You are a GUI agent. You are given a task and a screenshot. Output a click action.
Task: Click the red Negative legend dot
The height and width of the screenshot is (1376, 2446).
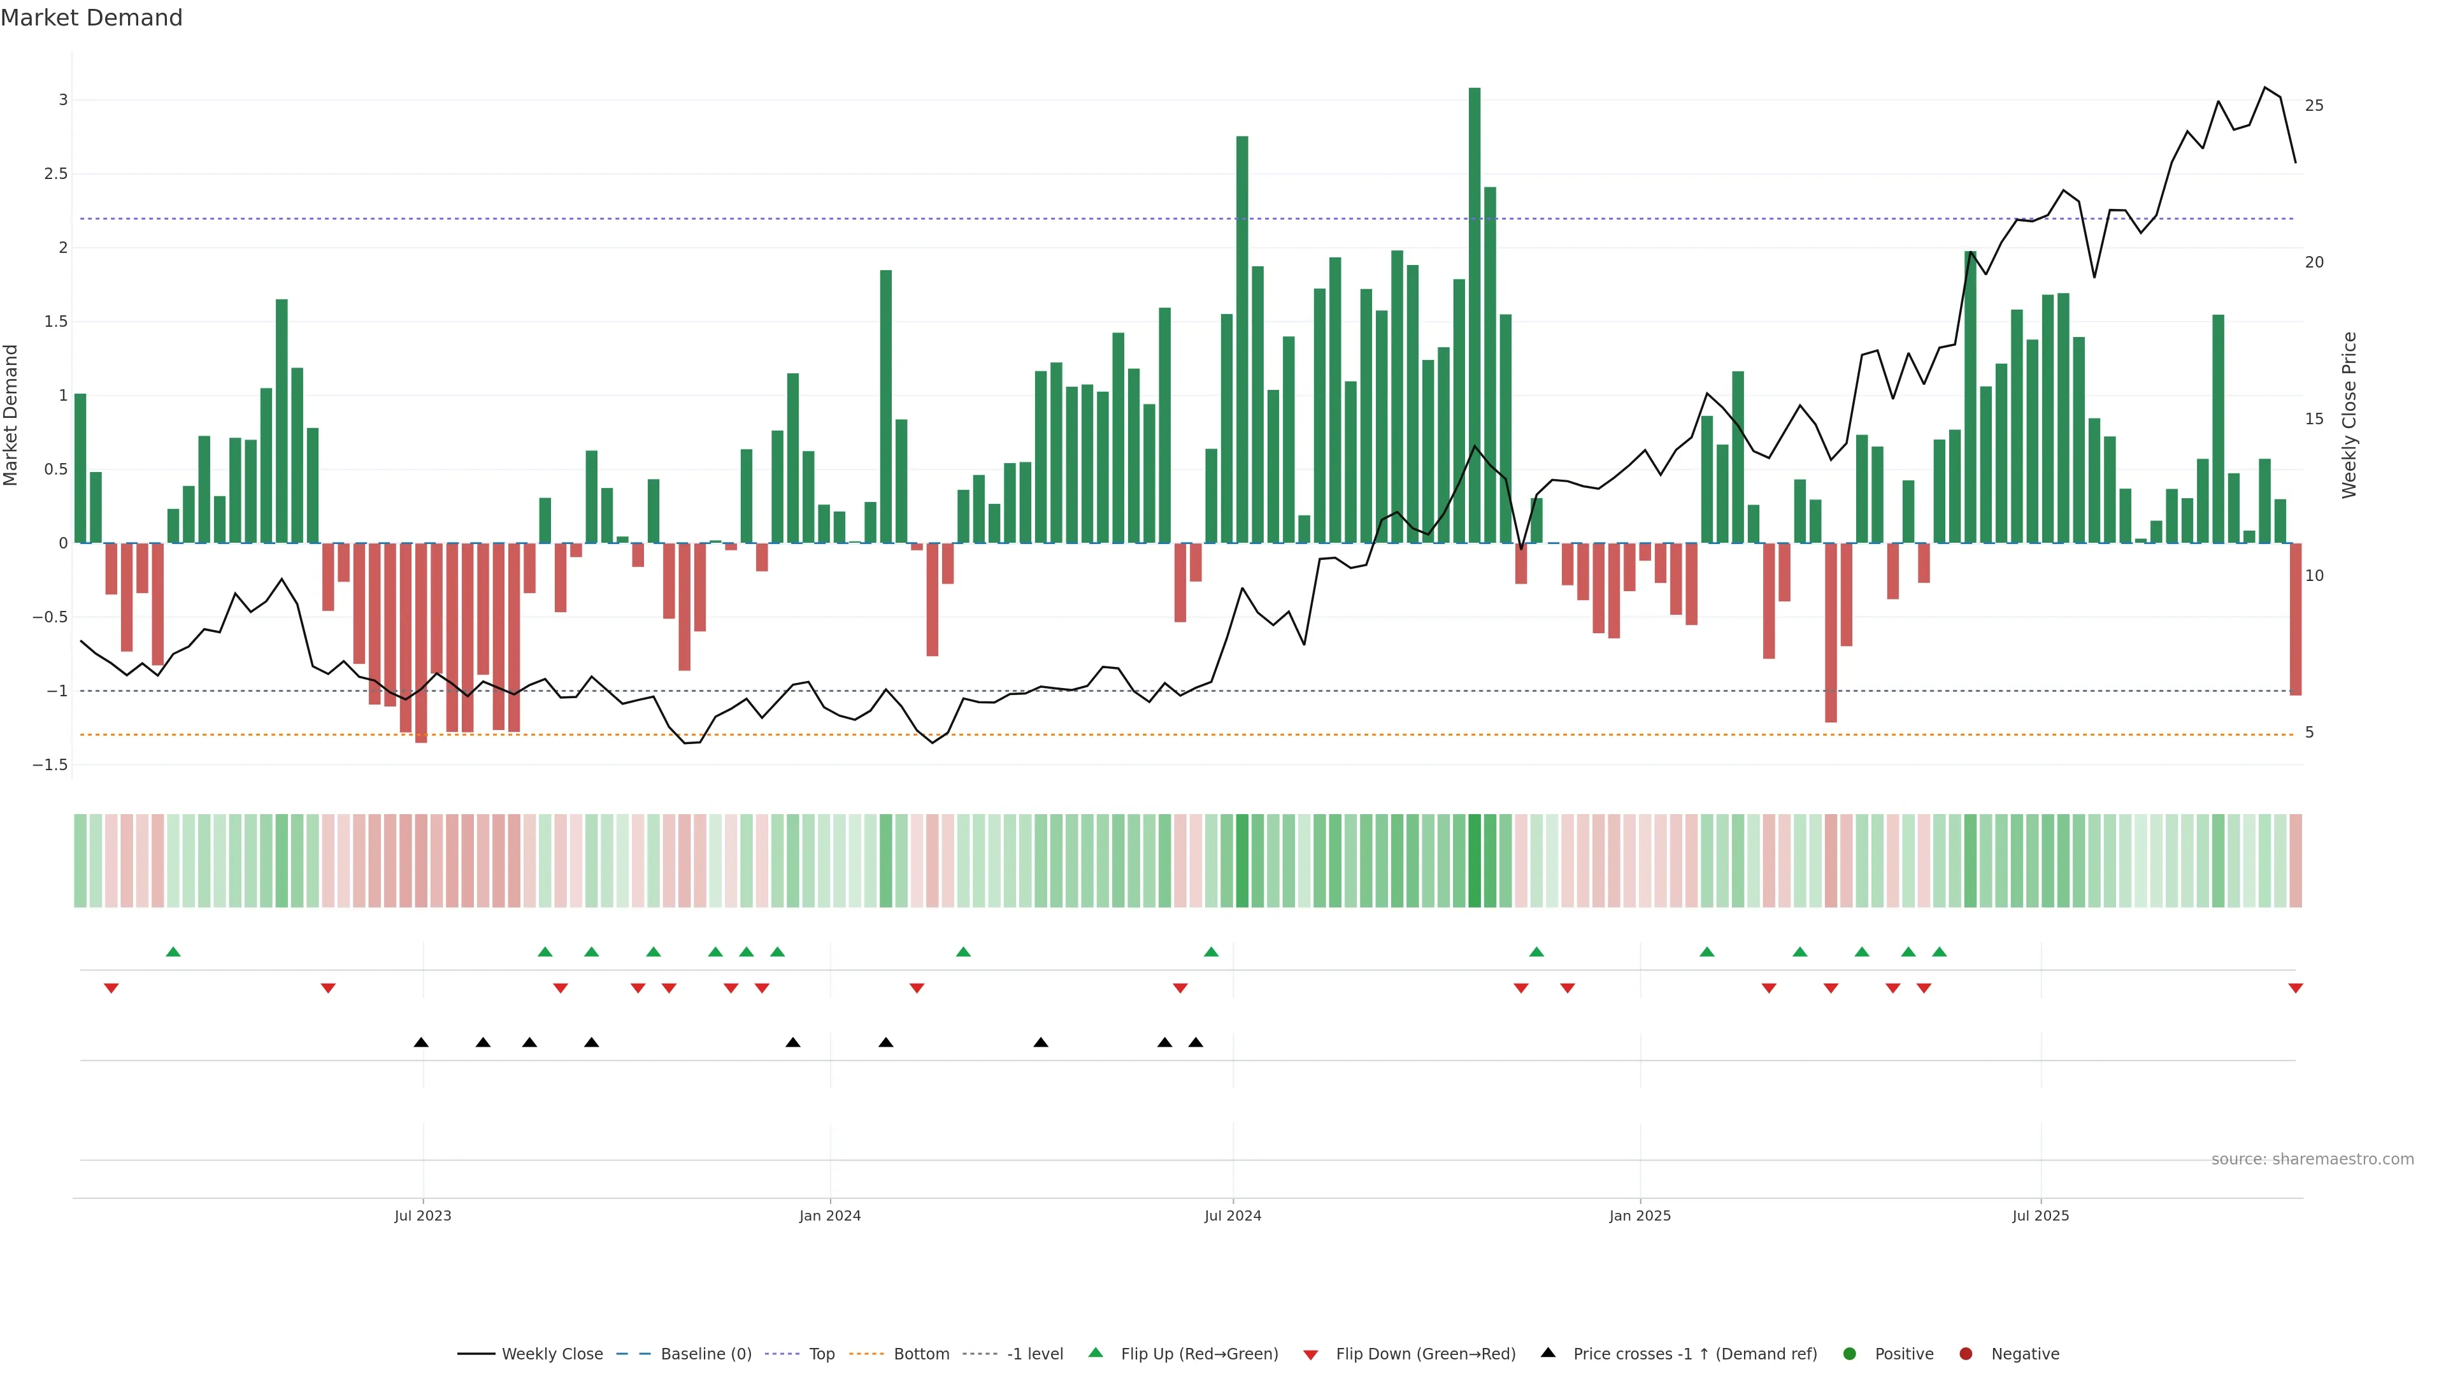point(1966,1354)
